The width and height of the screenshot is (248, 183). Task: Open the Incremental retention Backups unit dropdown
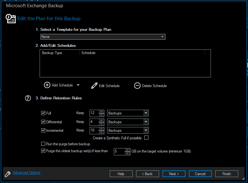point(146,130)
